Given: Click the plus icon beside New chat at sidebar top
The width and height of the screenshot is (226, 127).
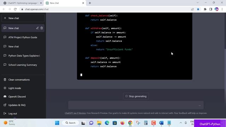Looking at the screenshot, I should click(5, 18).
